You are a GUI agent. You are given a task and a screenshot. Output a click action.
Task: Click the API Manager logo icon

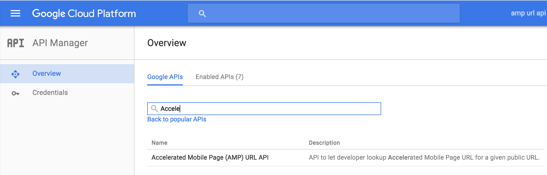tap(16, 43)
